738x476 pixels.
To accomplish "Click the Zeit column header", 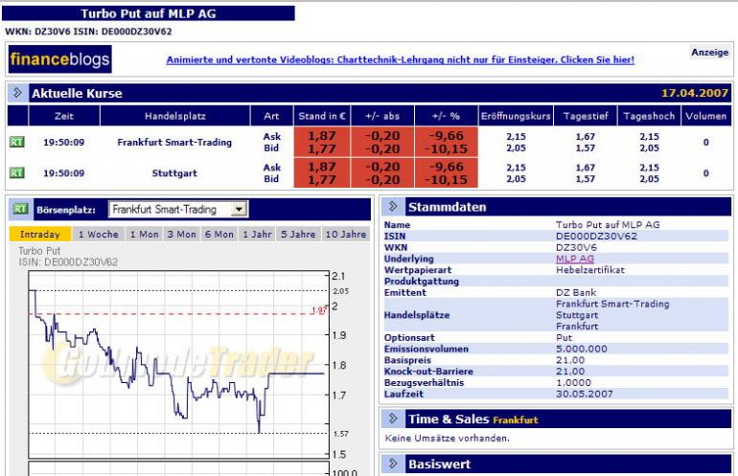I will [64, 116].
